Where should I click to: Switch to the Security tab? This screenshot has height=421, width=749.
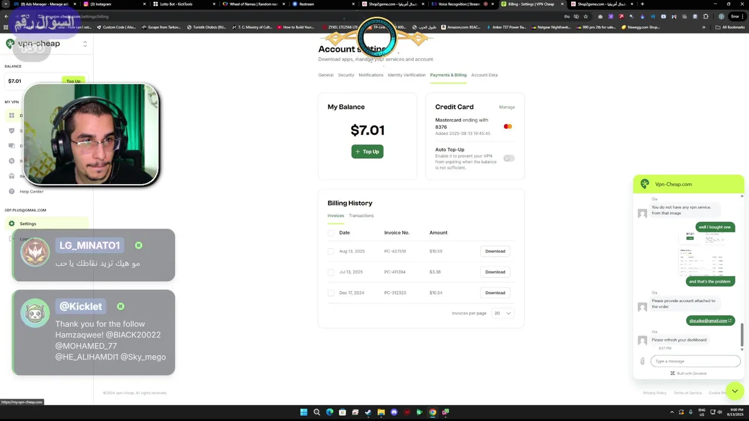[x=346, y=75]
